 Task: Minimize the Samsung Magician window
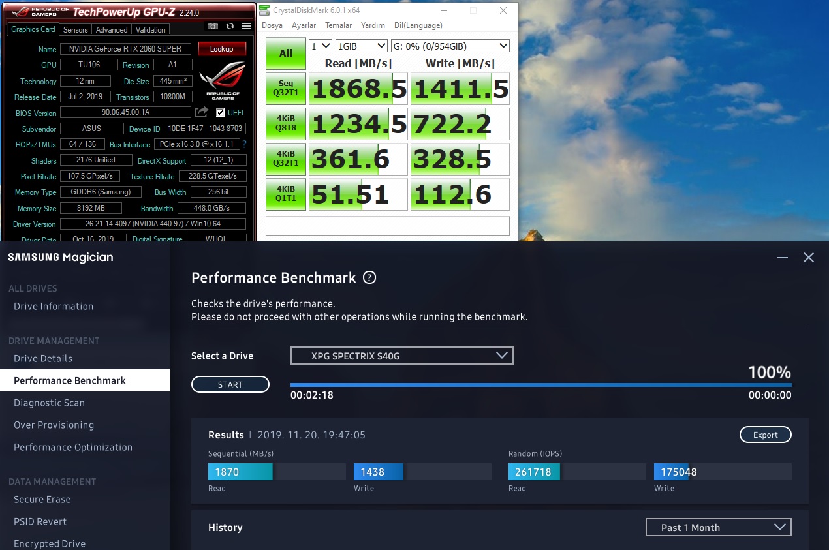coord(783,258)
